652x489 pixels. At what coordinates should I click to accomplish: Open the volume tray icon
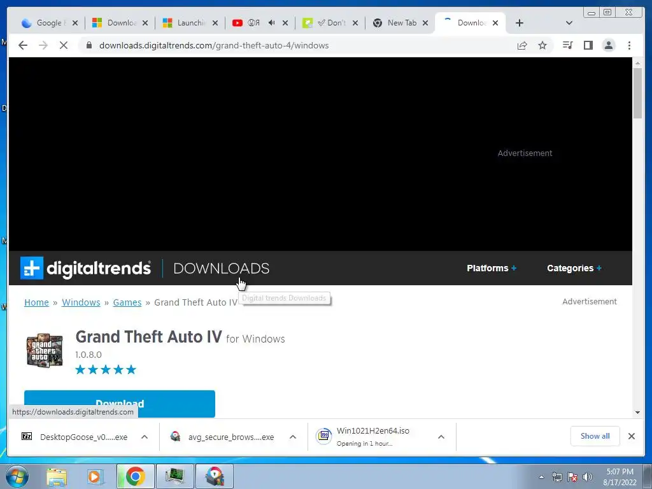pos(588,477)
